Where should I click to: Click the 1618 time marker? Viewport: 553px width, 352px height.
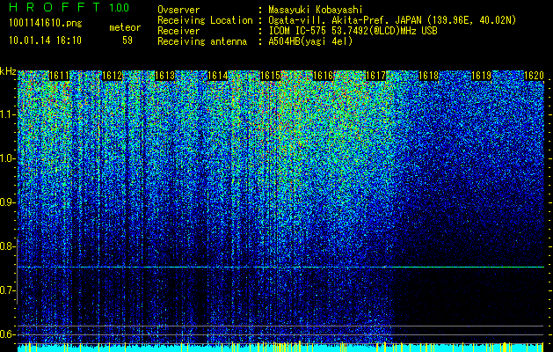pos(428,76)
